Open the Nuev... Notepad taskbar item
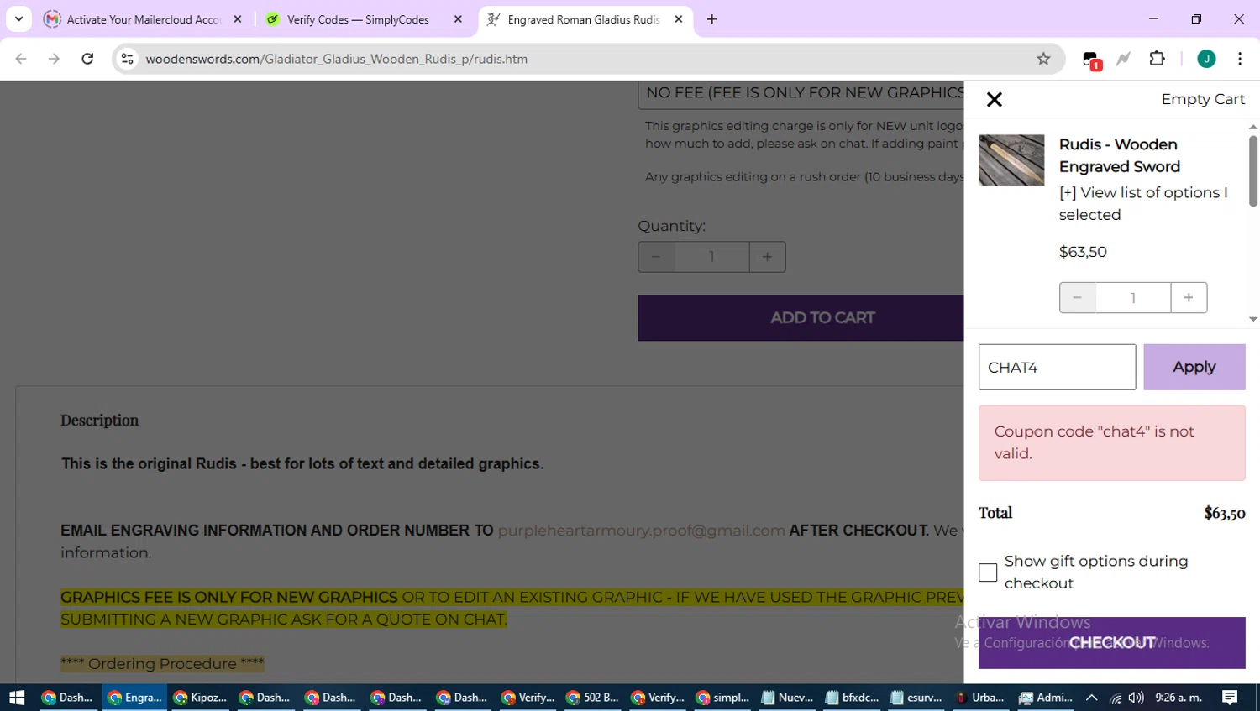 click(x=788, y=698)
